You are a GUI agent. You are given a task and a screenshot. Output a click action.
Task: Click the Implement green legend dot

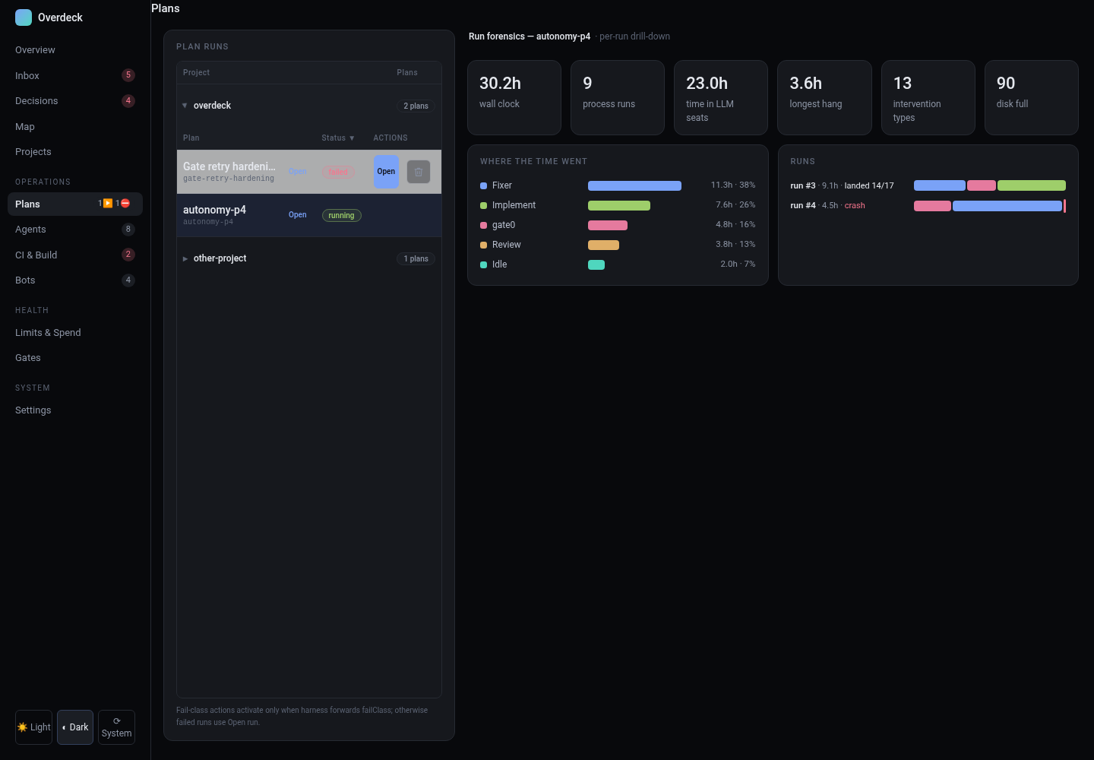(483, 205)
